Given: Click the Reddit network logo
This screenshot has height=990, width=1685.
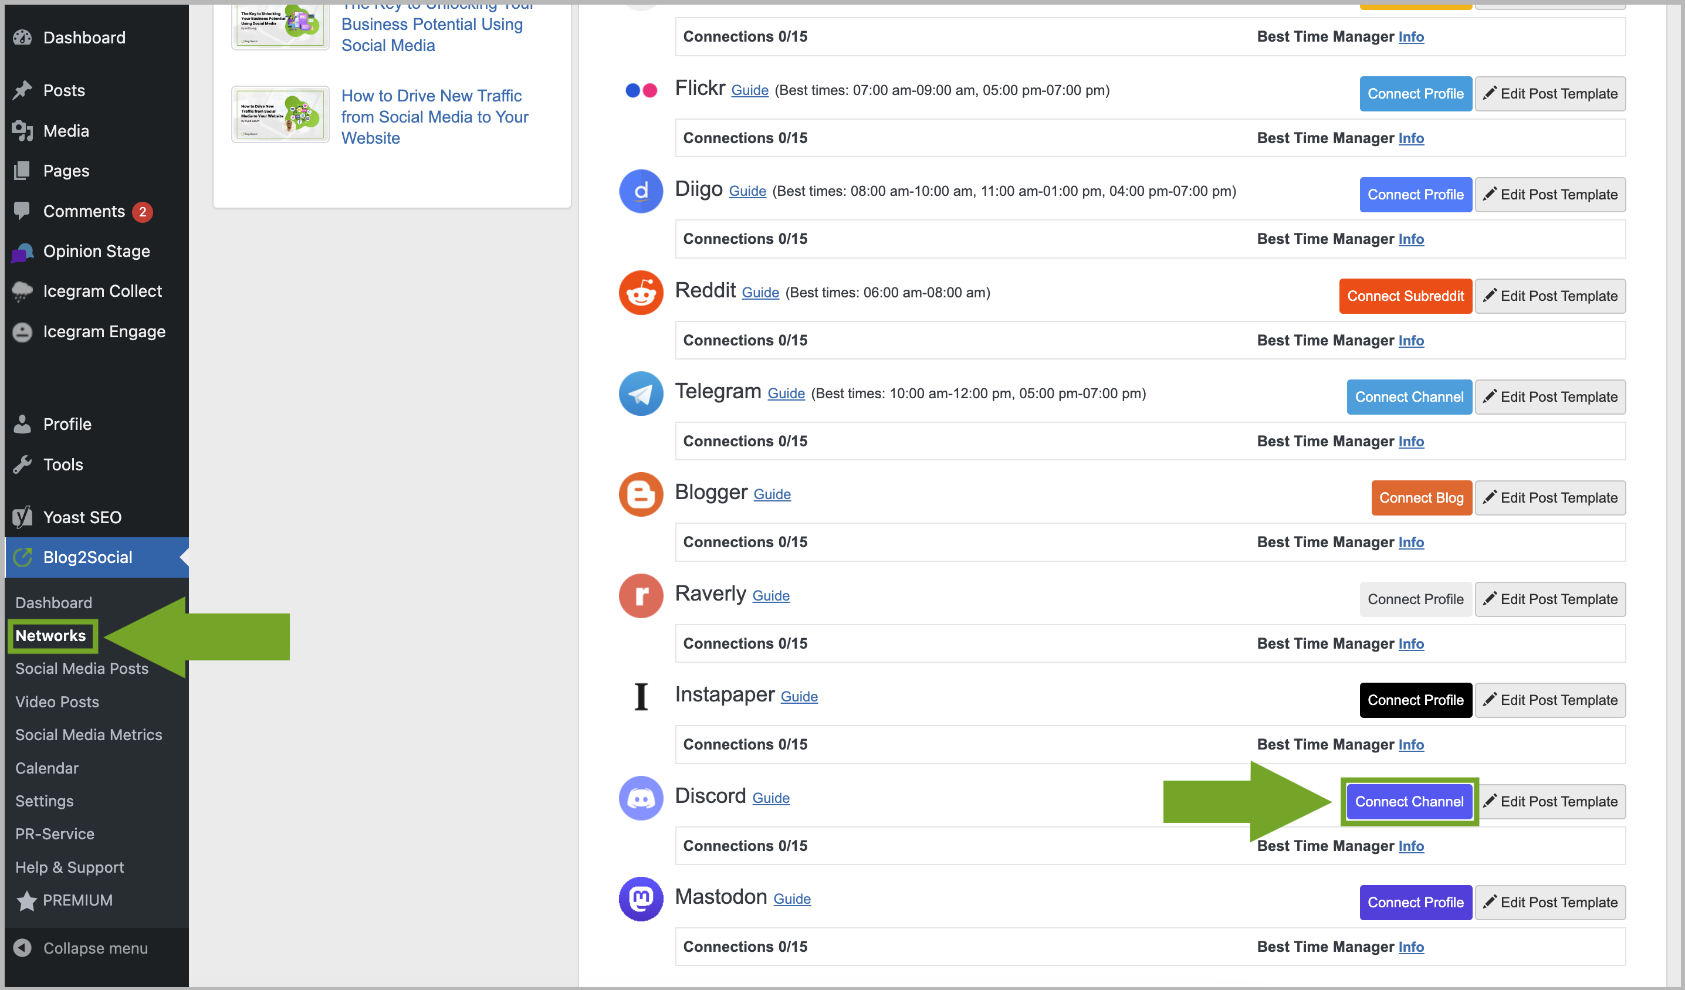Looking at the screenshot, I should (x=641, y=293).
